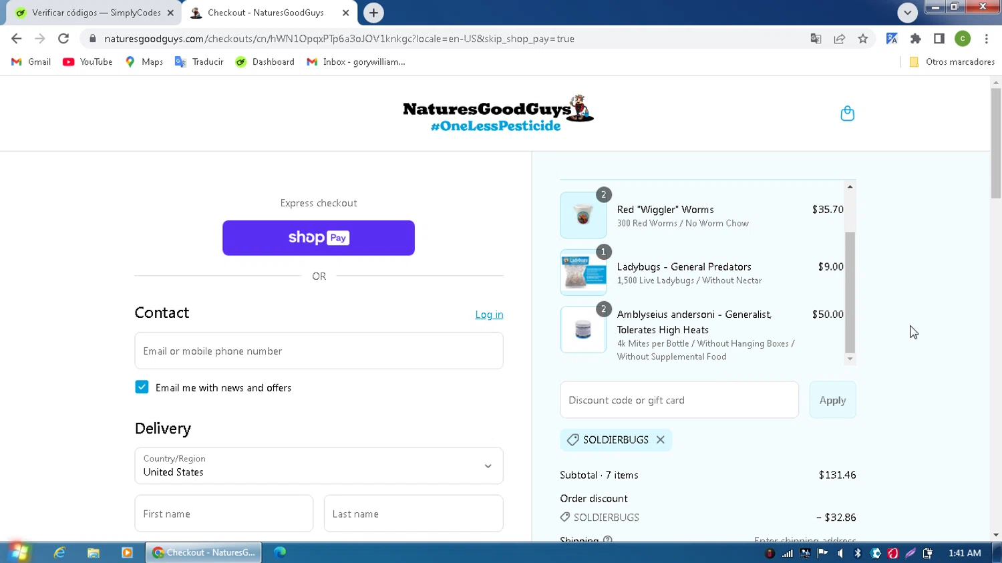The image size is (1002, 563).
Task: Close the Checkout - NaturesGoodGuys tab
Action: coord(345,13)
